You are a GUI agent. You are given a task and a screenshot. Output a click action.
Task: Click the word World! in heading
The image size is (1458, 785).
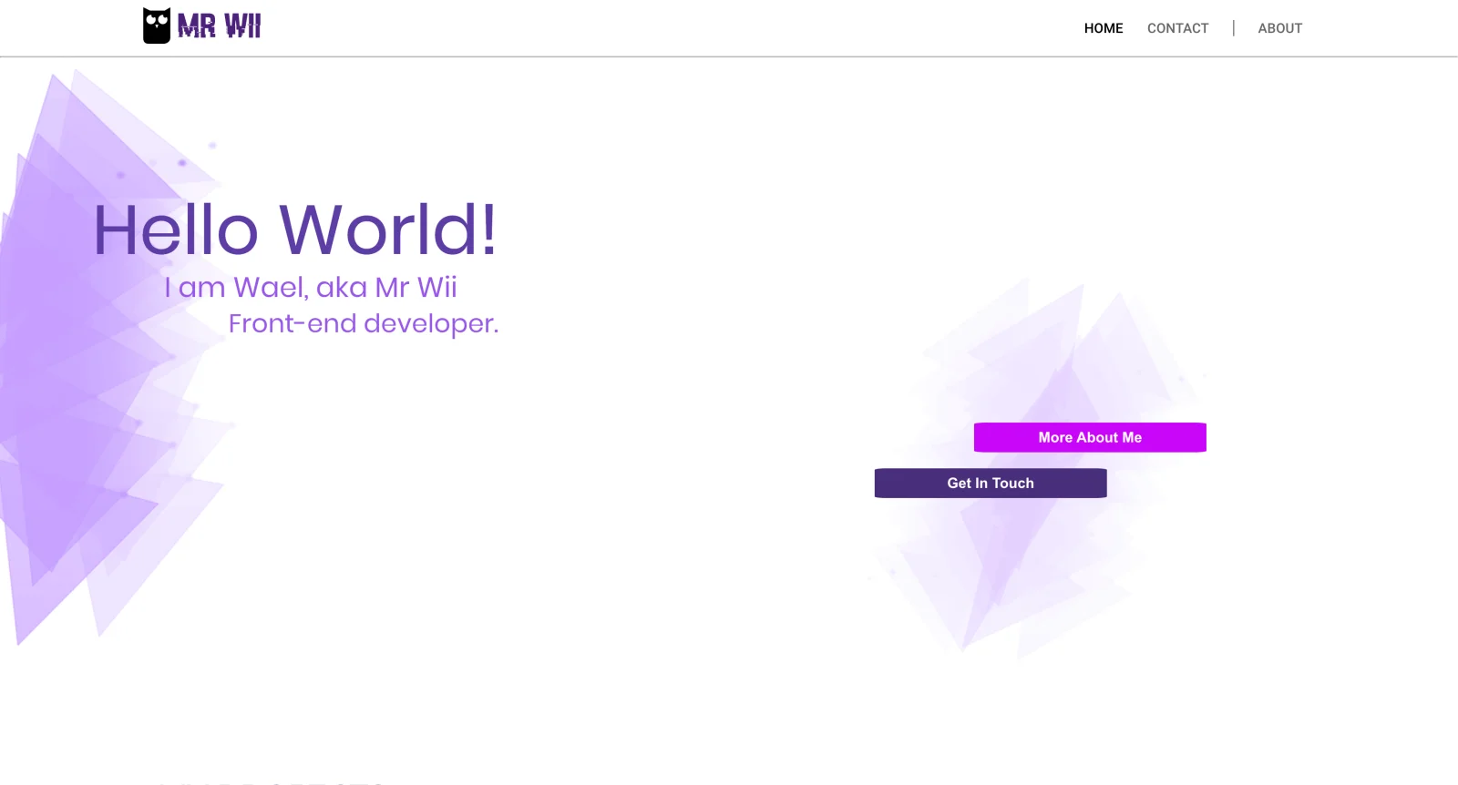click(x=388, y=229)
